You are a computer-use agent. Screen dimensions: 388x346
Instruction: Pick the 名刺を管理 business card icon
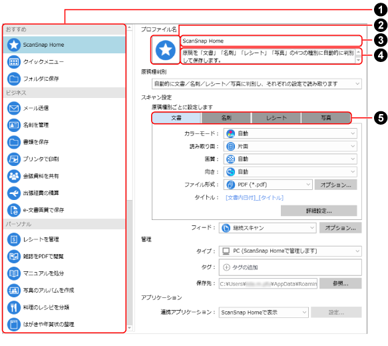pos(14,125)
